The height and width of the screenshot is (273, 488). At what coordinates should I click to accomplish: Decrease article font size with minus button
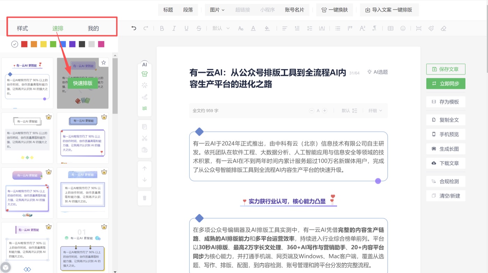tap(312, 111)
